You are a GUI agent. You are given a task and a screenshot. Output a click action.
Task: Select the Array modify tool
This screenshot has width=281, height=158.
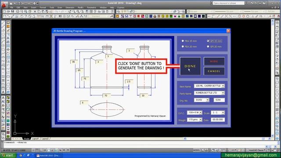point(8,46)
